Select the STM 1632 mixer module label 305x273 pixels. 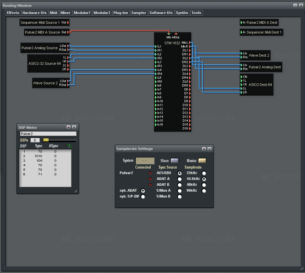(172, 43)
